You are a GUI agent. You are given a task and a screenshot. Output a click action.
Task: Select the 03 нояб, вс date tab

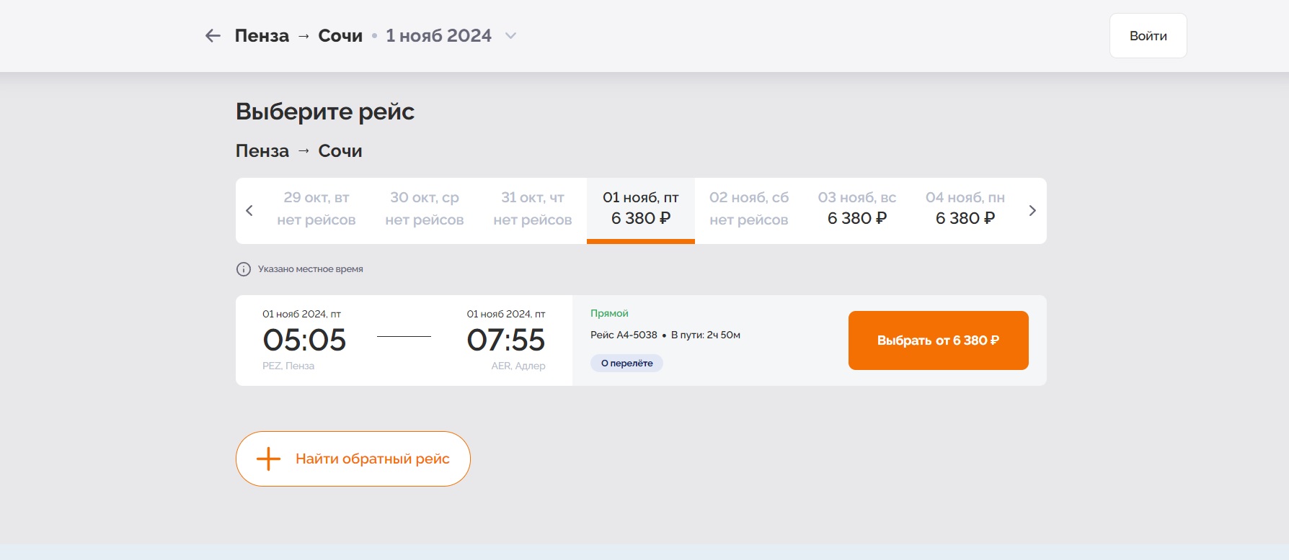[x=857, y=209]
